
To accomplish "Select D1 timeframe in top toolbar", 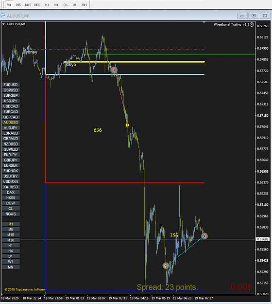I will click(x=66, y=5).
